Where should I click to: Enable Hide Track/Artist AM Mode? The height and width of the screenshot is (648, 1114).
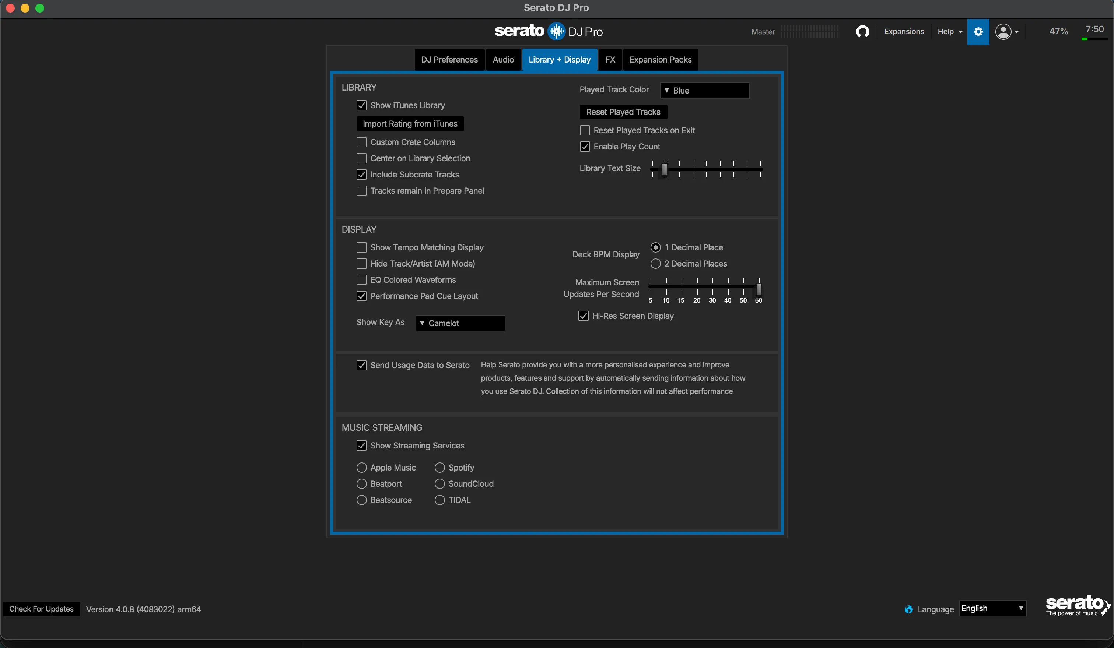point(362,264)
